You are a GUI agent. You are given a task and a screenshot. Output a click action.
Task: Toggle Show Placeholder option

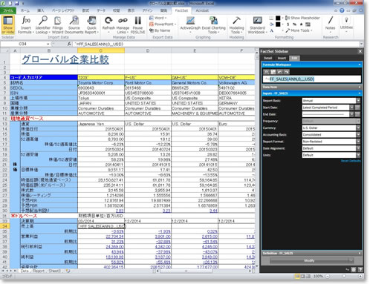302,18
